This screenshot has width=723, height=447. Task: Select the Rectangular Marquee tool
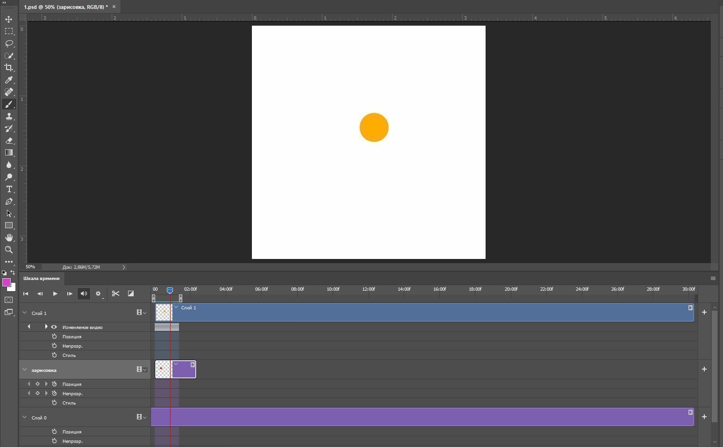[x=9, y=31]
